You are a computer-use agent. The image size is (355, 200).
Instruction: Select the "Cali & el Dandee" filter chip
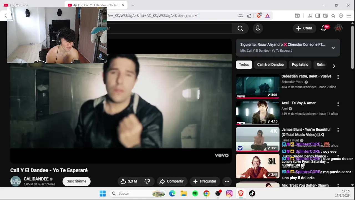point(270,64)
